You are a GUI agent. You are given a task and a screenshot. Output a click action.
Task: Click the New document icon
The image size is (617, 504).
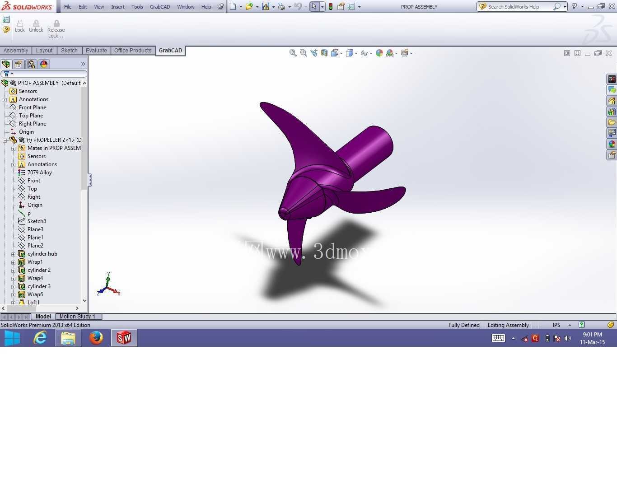click(x=233, y=6)
